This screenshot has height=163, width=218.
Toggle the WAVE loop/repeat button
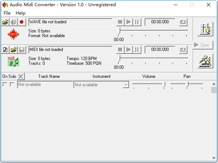point(183,22)
